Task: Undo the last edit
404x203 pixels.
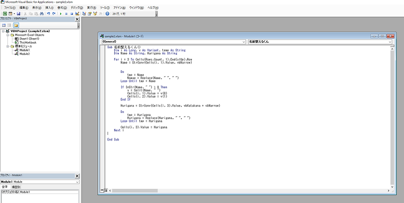Action: pyautogui.click(x=49, y=14)
